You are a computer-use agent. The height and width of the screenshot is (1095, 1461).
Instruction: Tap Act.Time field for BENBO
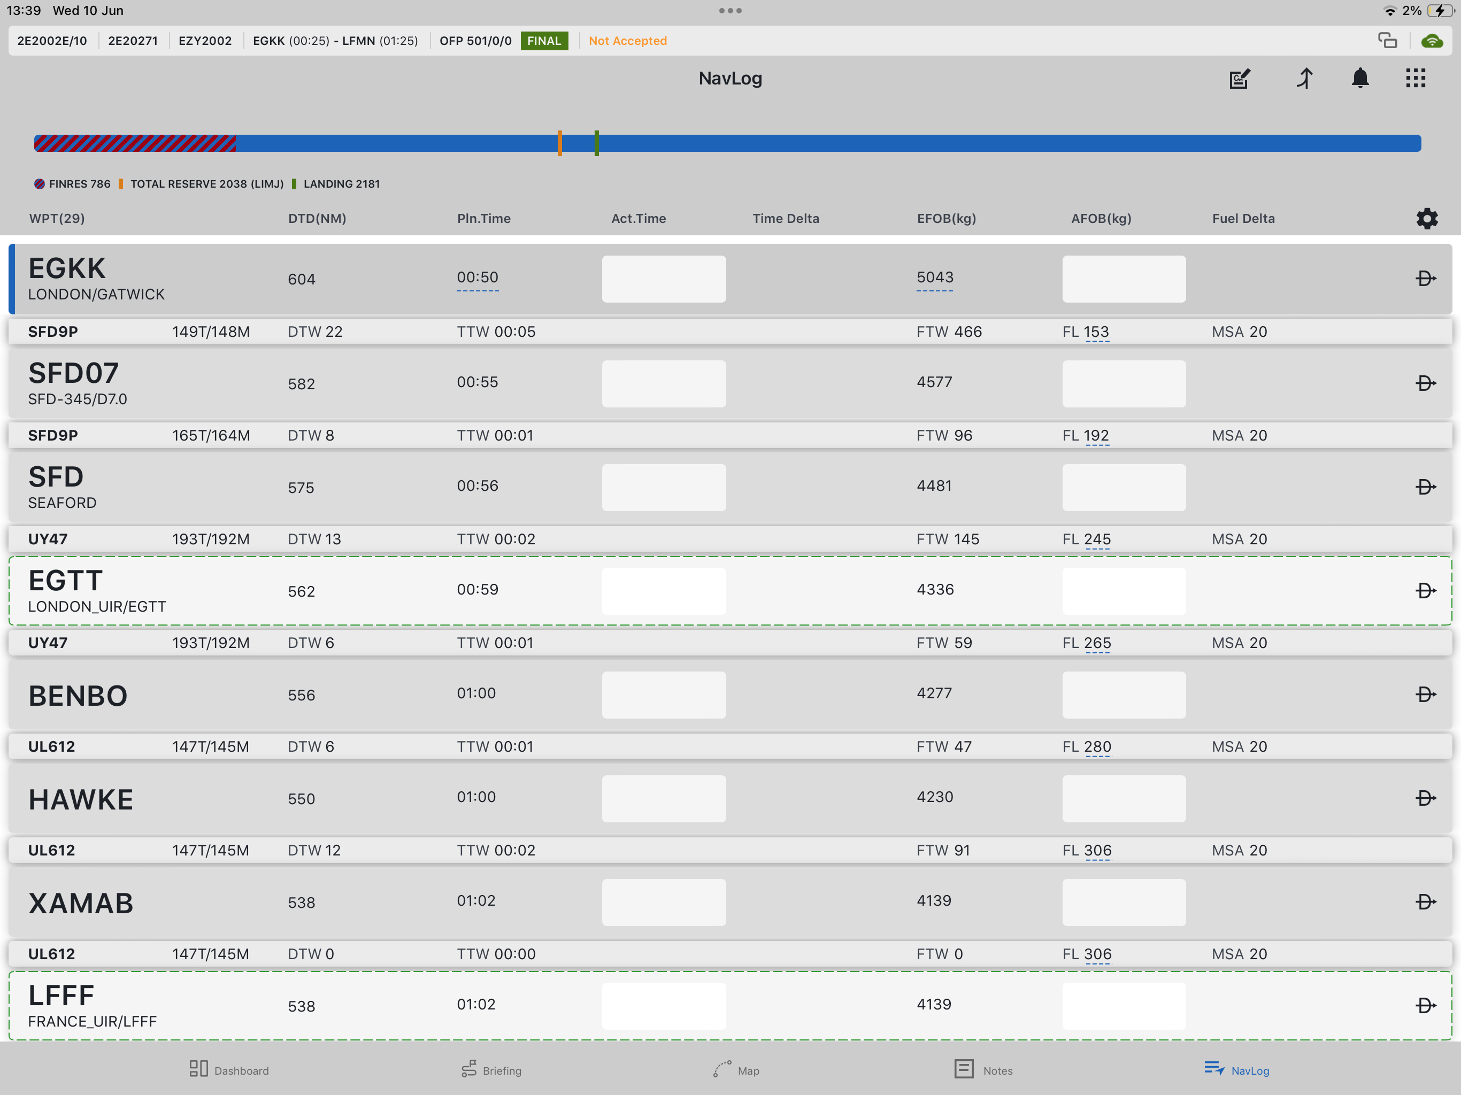(x=664, y=694)
